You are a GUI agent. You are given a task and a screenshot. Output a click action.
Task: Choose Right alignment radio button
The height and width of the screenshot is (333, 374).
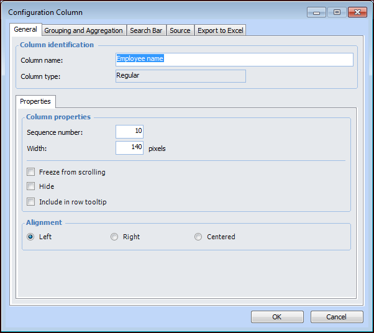pos(114,237)
